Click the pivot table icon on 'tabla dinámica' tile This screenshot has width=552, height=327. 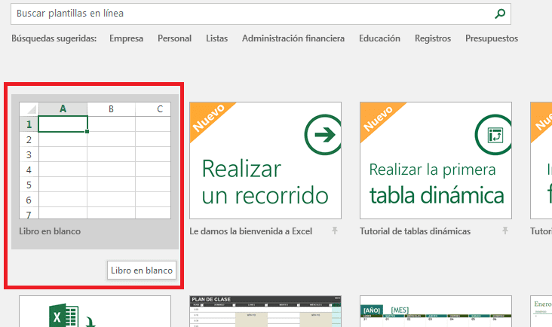pyautogui.click(x=493, y=136)
